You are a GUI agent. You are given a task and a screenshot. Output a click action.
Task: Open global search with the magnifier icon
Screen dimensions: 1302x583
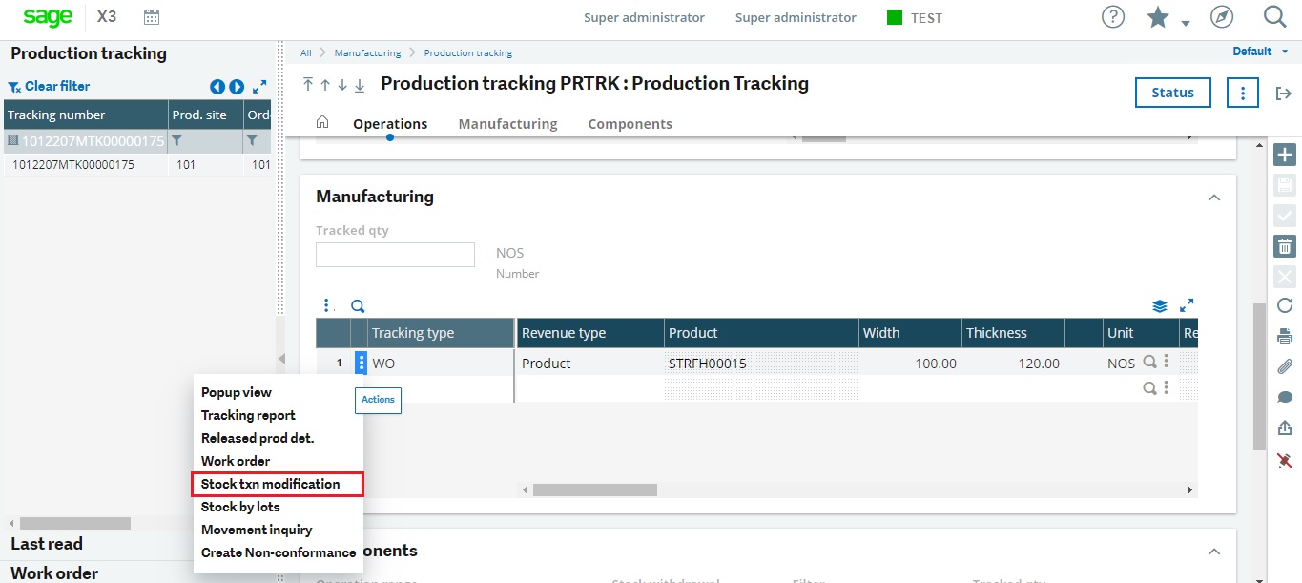[1274, 16]
